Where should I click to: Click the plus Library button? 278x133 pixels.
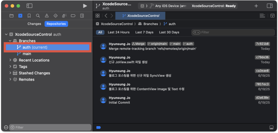256,6
